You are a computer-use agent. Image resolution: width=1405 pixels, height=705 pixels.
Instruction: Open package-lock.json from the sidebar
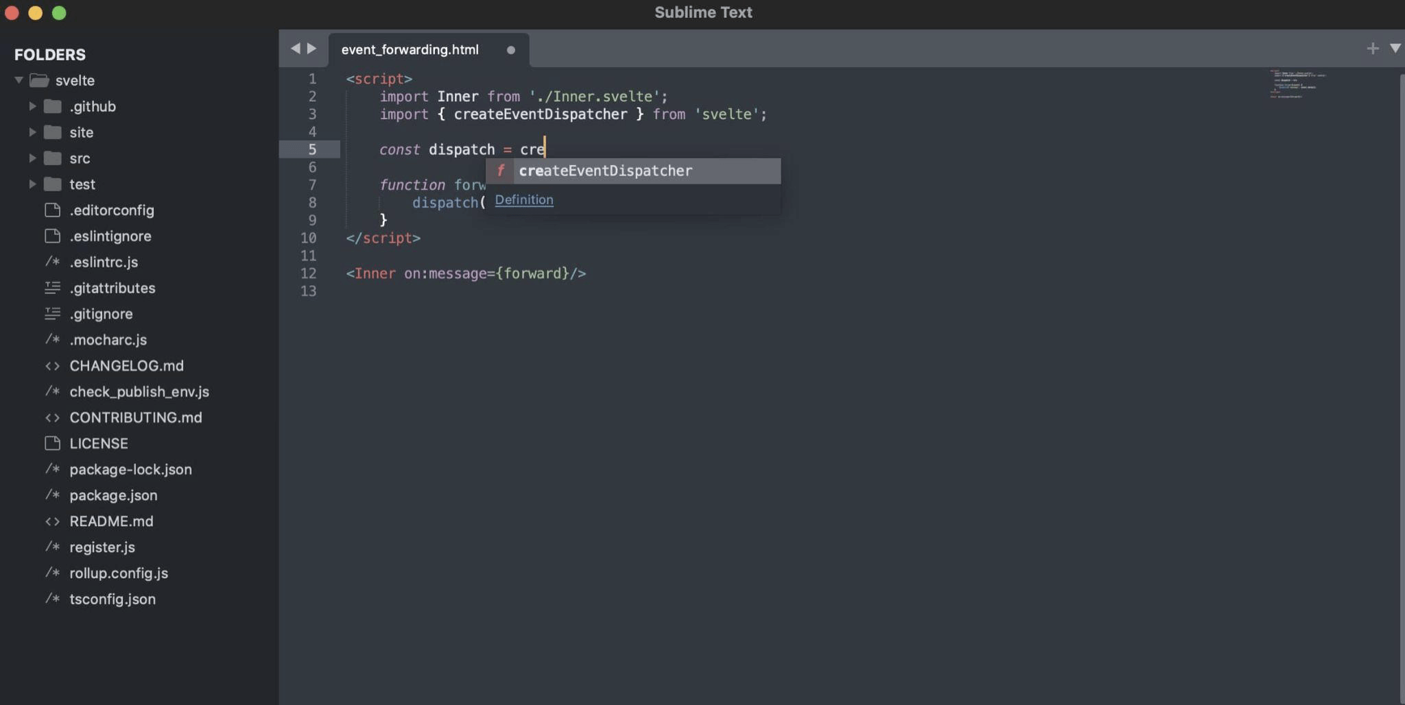point(130,469)
